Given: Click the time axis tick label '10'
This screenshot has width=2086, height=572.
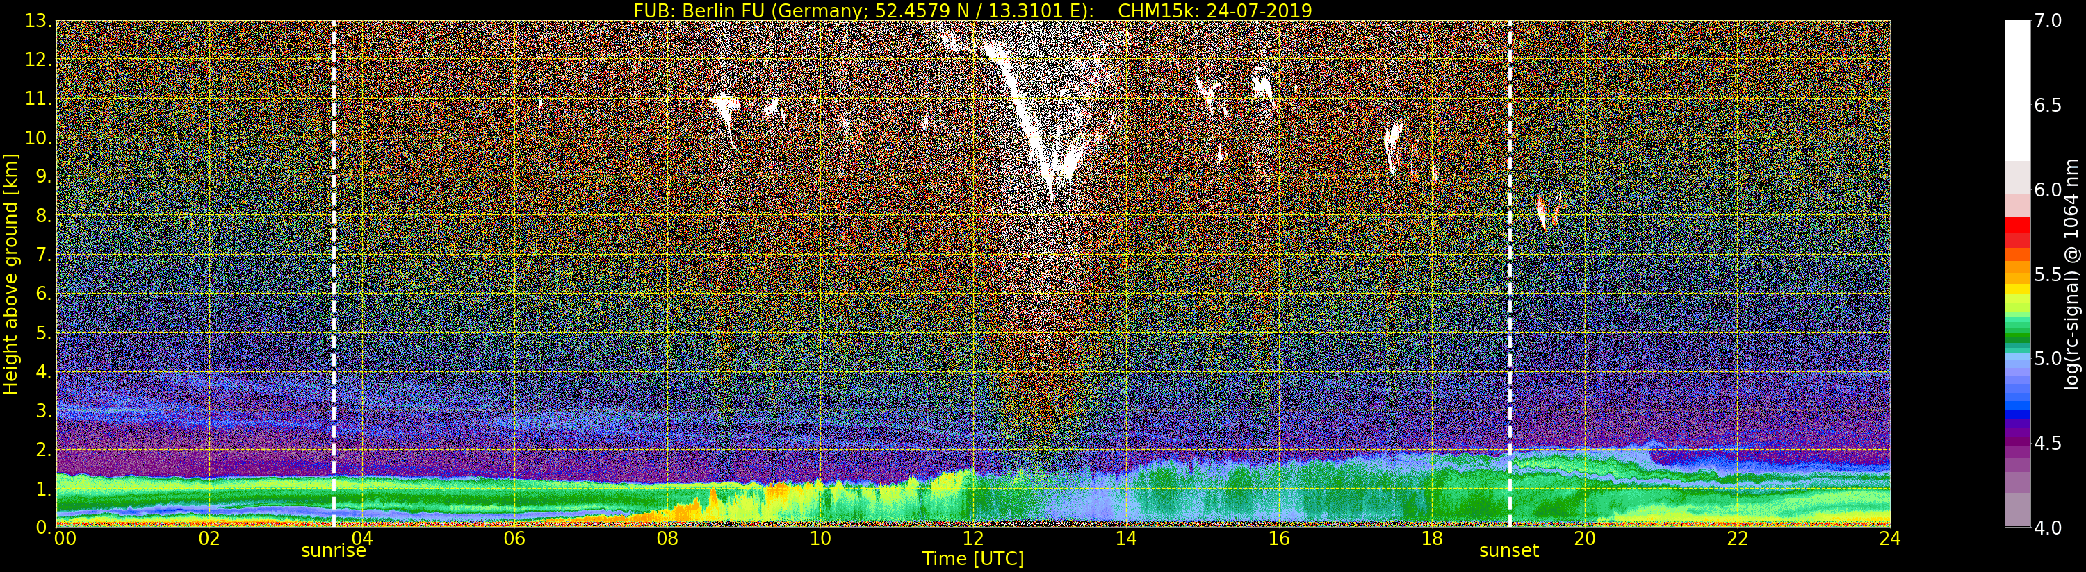Looking at the screenshot, I should pyautogui.click(x=820, y=539).
